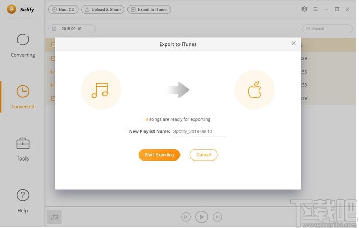Open the Converting section in sidebar

tap(22, 45)
